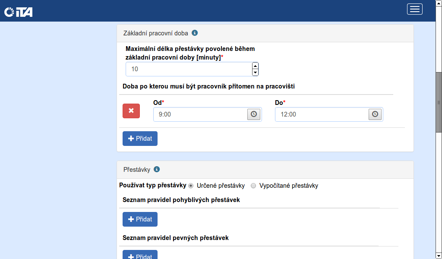Increase maximum break length value
Viewport: 442px width, 259px height.
point(255,66)
